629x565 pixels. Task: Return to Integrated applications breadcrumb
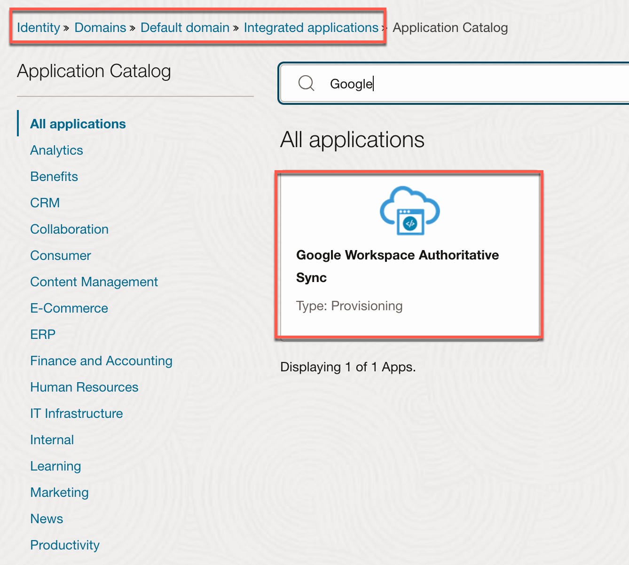(311, 28)
